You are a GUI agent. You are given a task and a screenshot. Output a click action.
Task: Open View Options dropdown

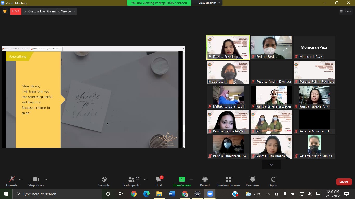click(x=209, y=3)
